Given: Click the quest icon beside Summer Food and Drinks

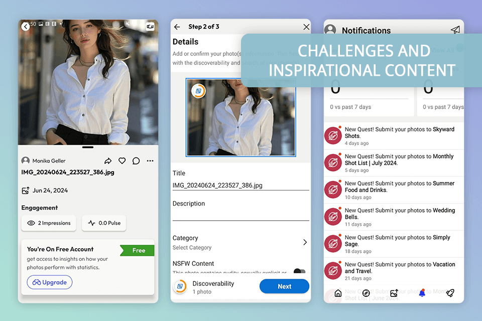Looking at the screenshot, I should 333,190.
